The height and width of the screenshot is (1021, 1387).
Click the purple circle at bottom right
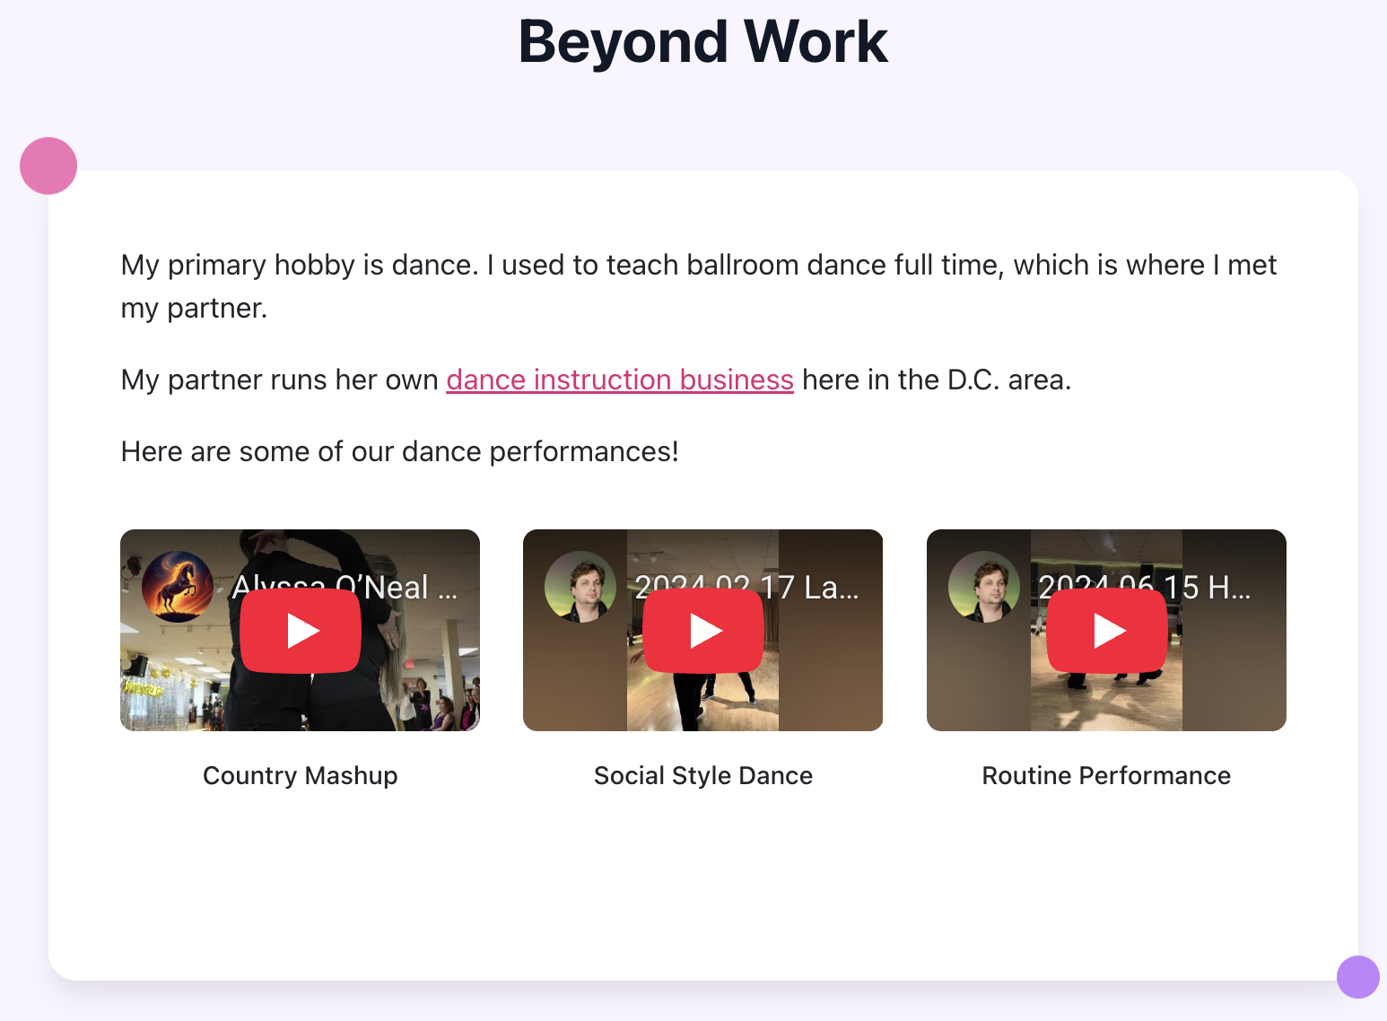pos(1356,978)
